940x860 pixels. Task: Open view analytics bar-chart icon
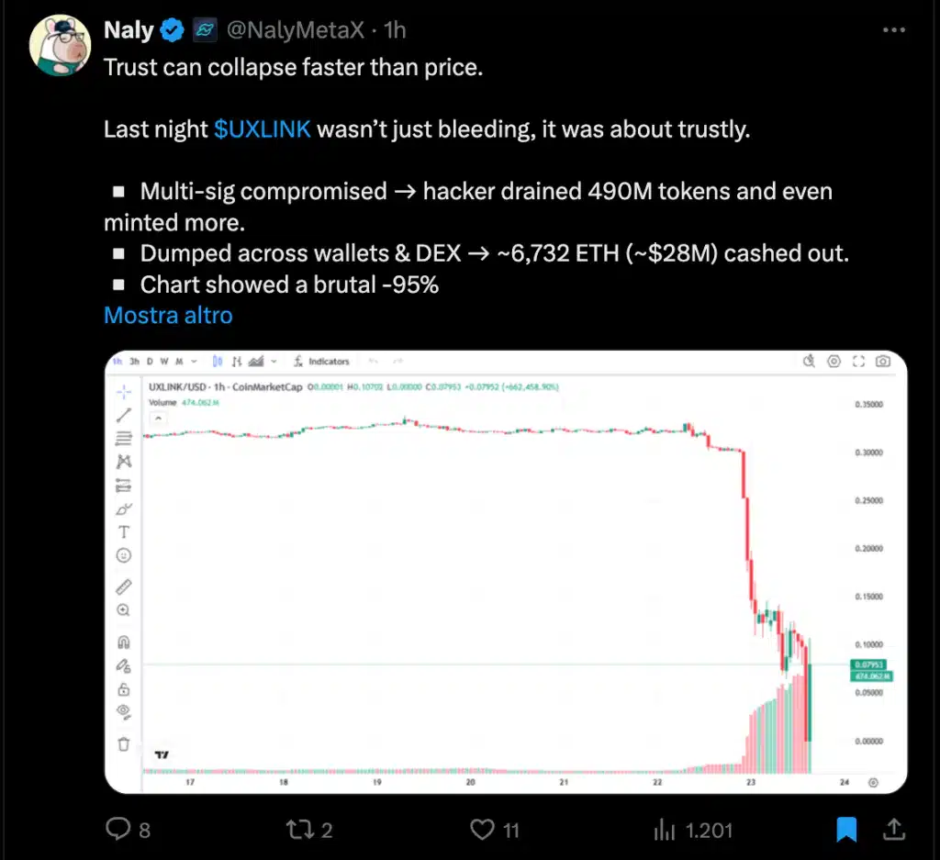[665, 831]
